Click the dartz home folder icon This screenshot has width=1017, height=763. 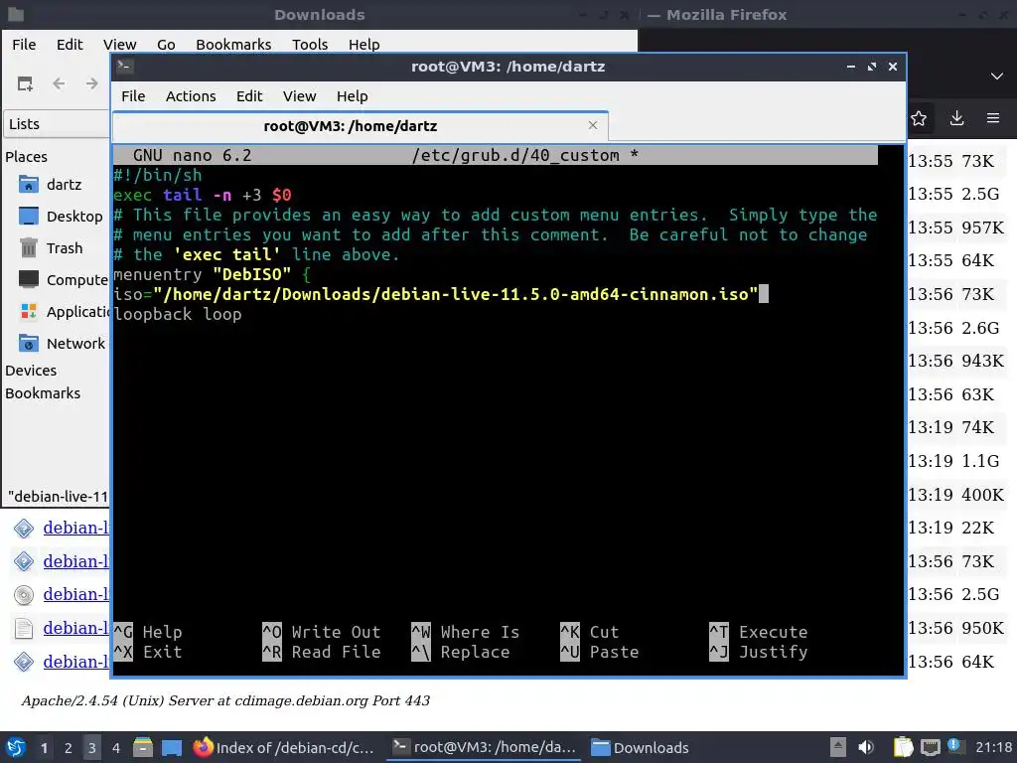(x=29, y=185)
